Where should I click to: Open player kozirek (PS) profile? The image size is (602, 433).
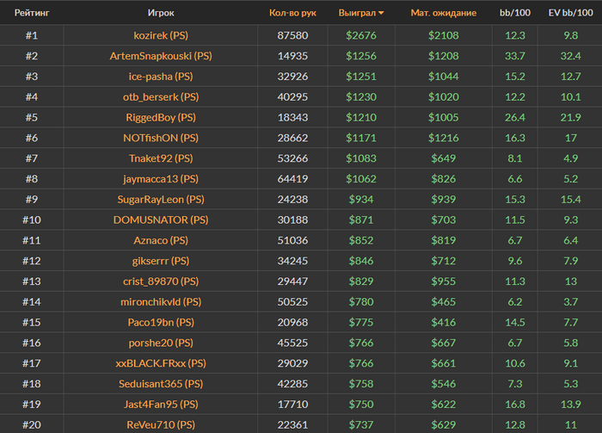pos(160,35)
